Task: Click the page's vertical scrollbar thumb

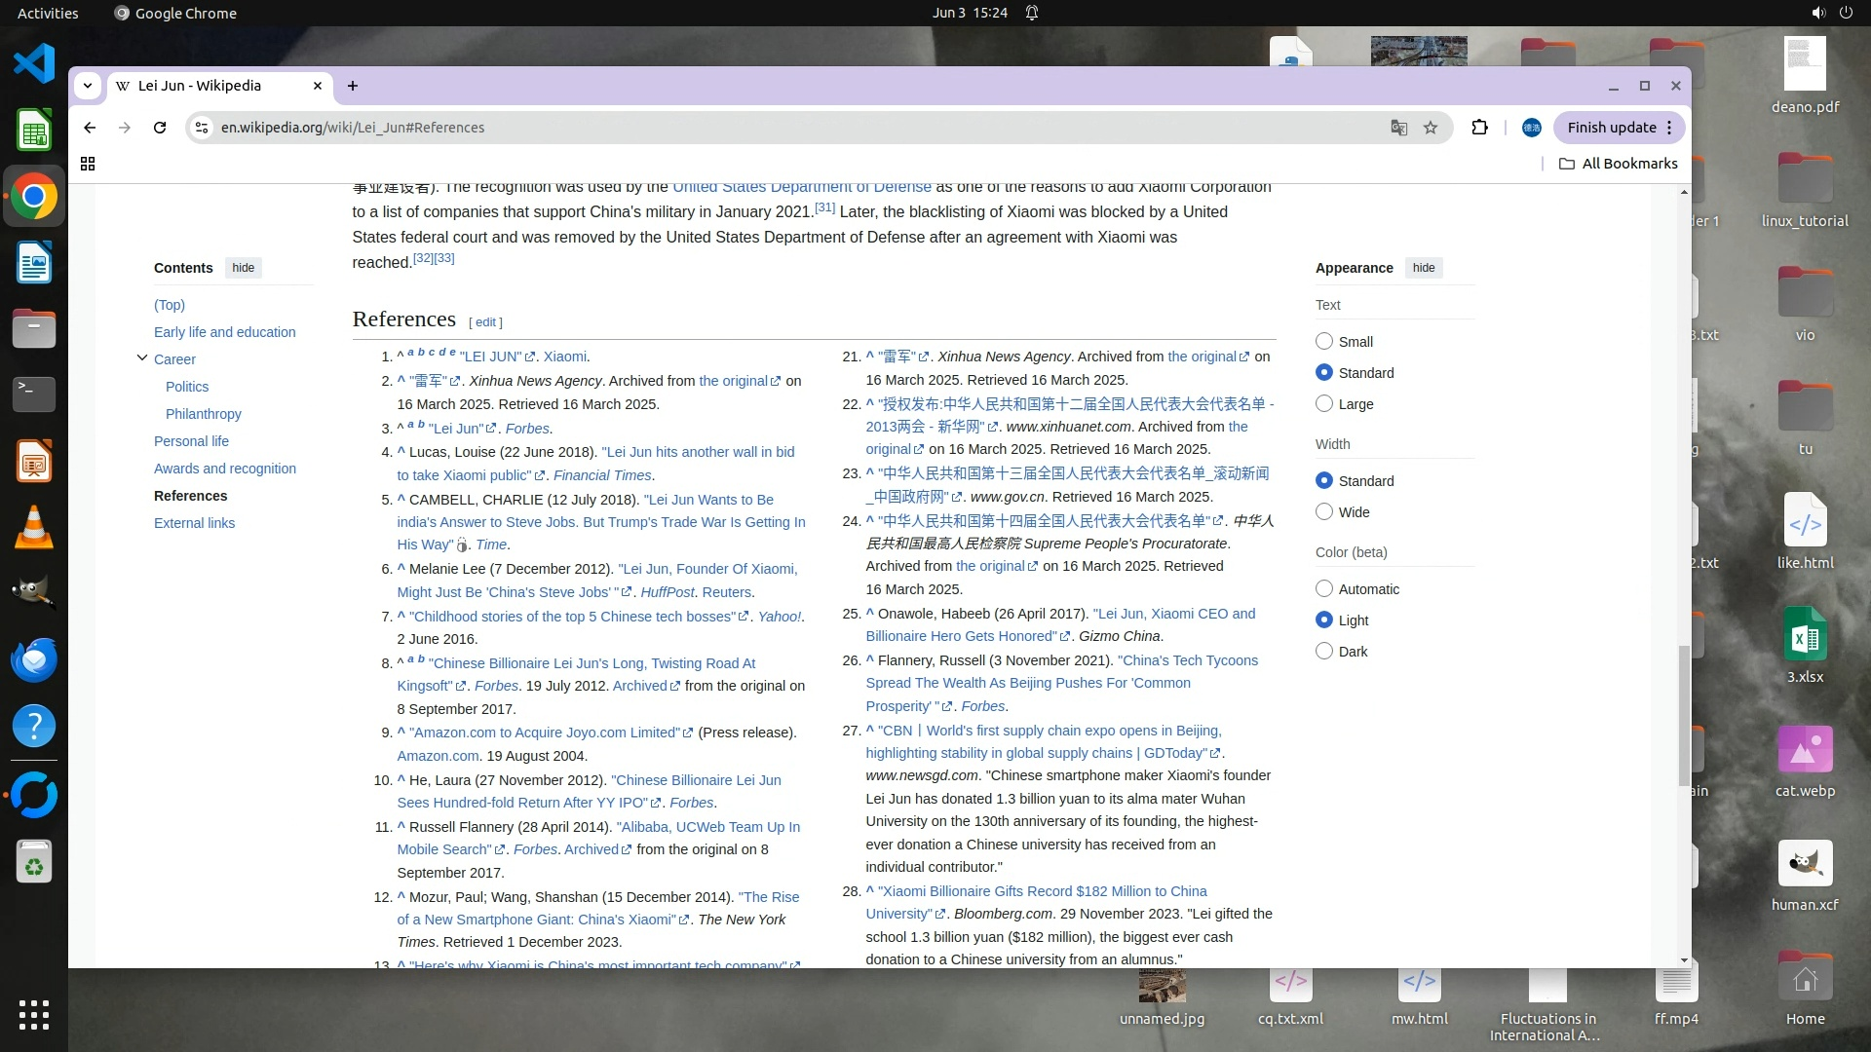Action: click(1684, 716)
